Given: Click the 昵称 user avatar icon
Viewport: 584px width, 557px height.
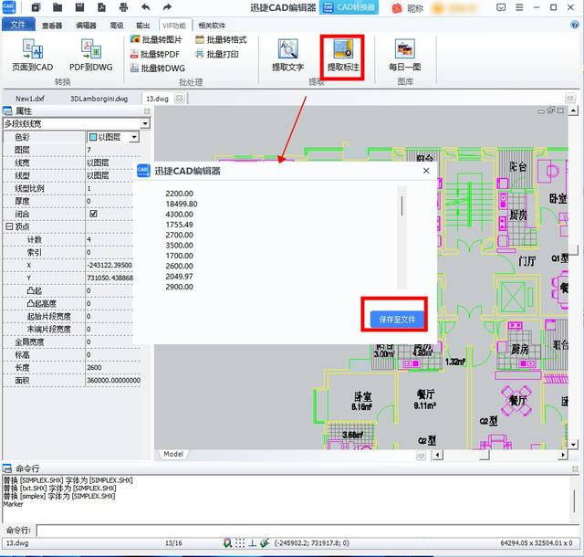Looking at the screenshot, I should click(x=397, y=8).
